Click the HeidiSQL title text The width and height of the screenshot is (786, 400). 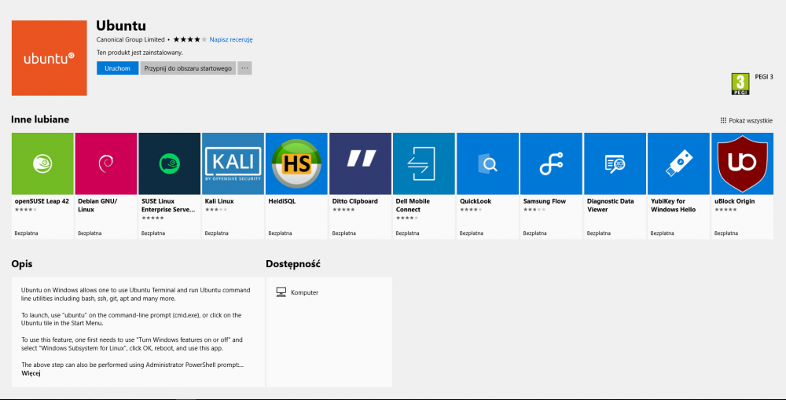(281, 201)
